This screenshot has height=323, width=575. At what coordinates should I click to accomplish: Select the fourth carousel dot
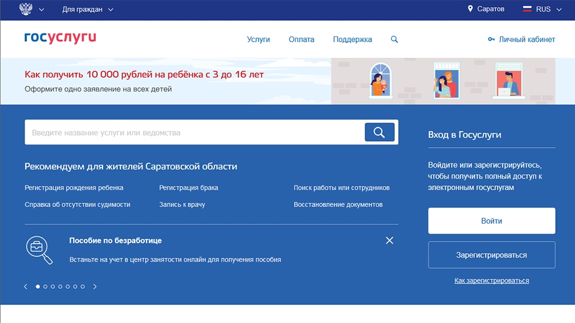[60, 287]
